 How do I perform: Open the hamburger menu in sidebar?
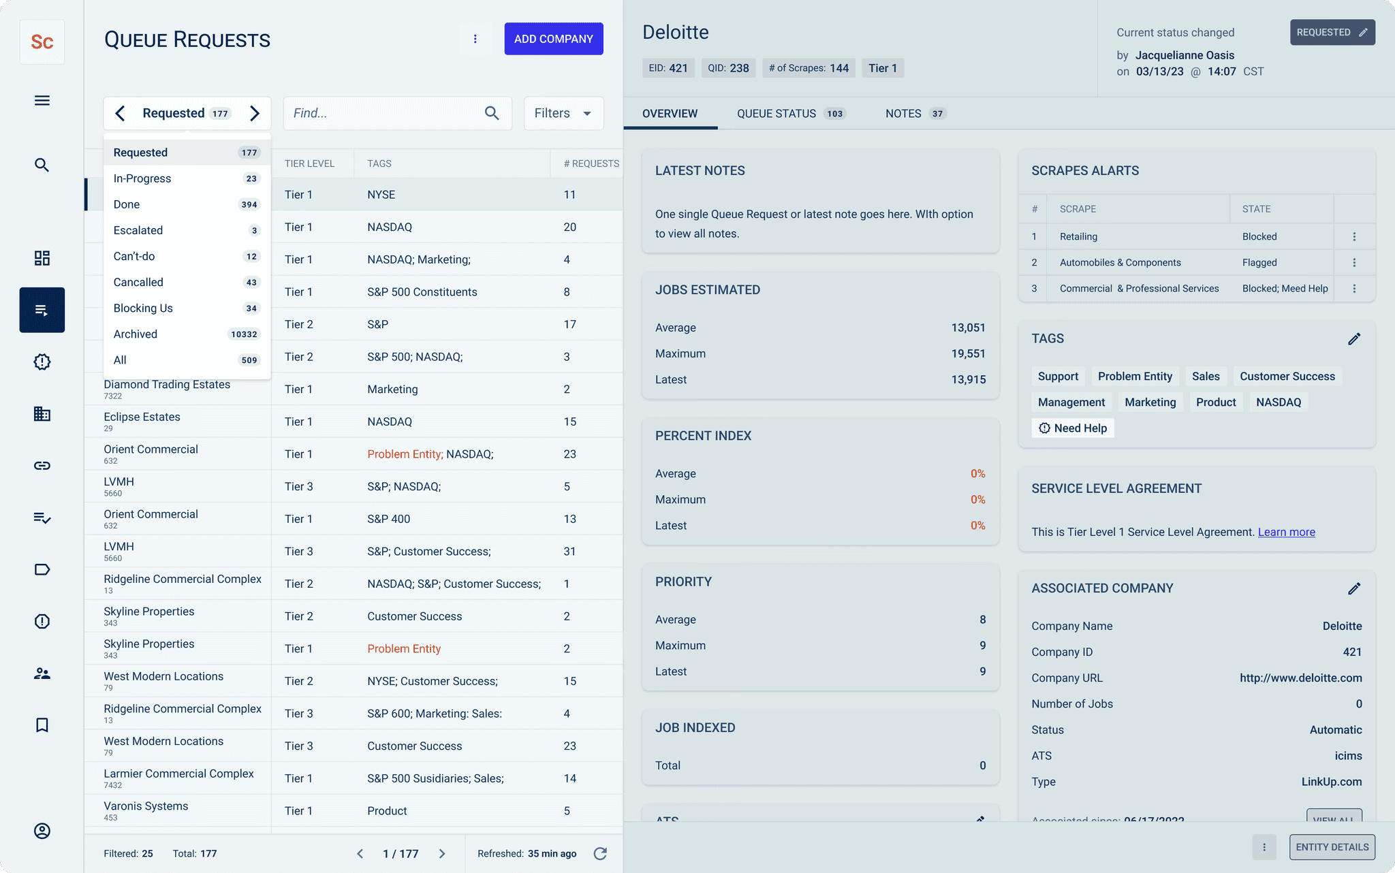tap(42, 101)
